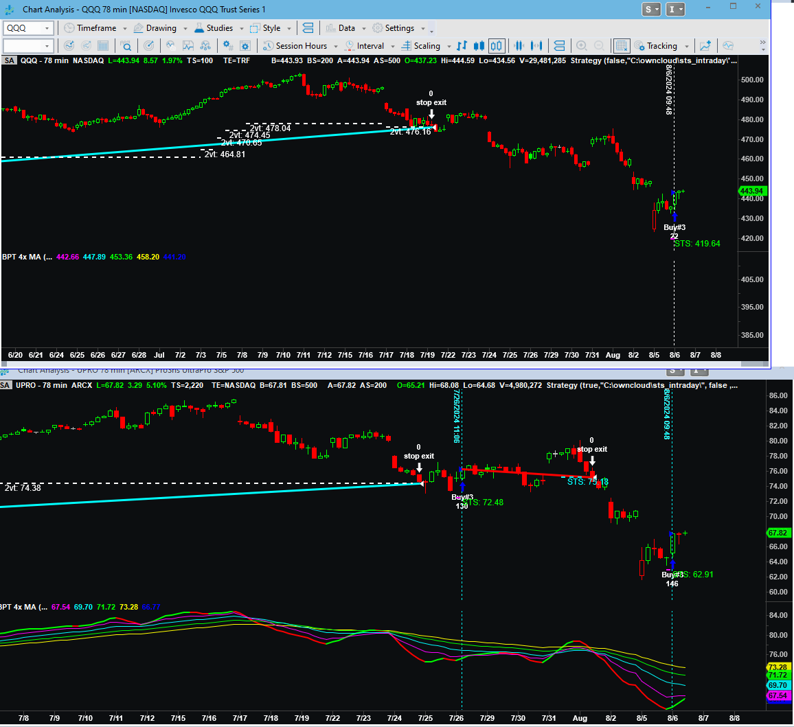Expand the Drawing dropdown arrow
The width and height of the screenshot is (794, 727).
pos(185,29)
